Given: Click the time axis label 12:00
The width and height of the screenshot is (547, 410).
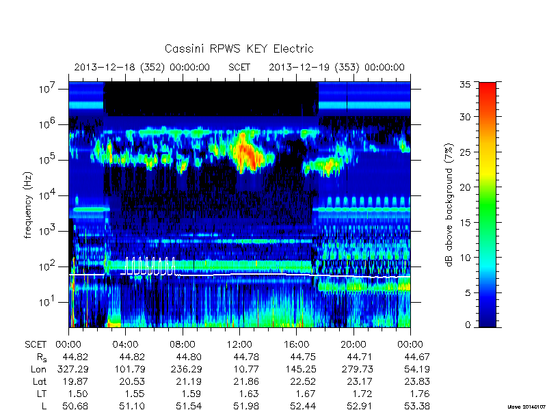Looking at the screenshot, I should click(239, 345).
